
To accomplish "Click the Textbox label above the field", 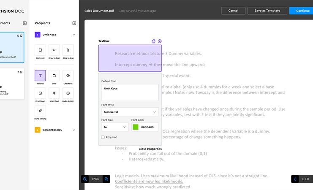I will click(x=104, y=41).
